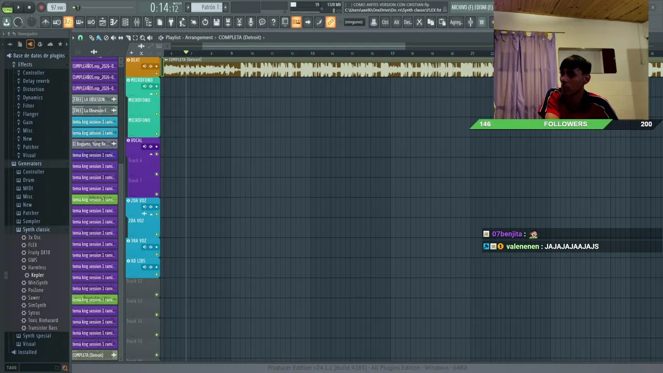663x373 pixels.
Task: Toggle the 3-2 countdown before recording
Action: 68,22
